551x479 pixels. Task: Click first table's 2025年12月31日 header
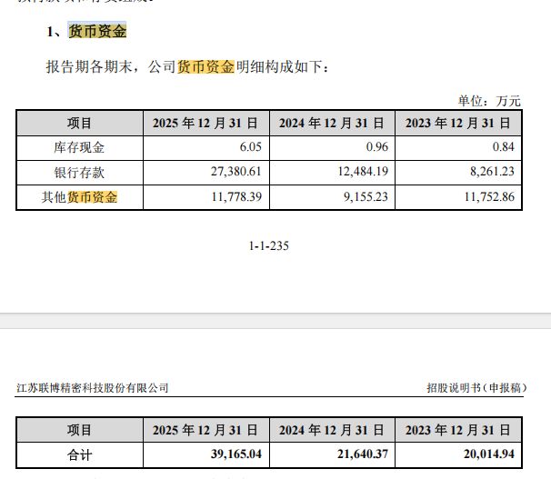[x=205, y=123]
